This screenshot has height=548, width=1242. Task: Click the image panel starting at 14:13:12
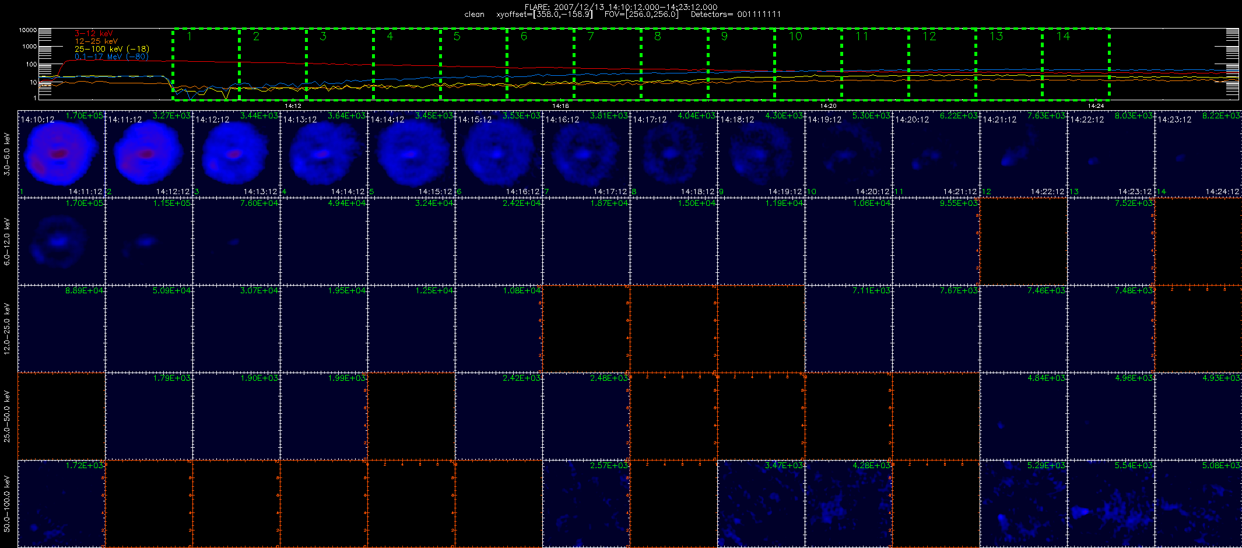pos(324,154)
